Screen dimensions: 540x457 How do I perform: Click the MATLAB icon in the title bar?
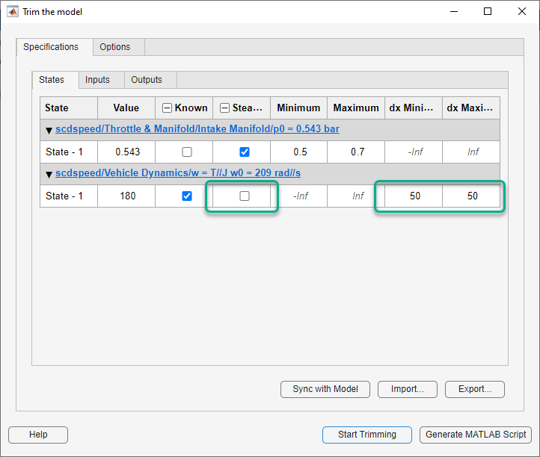[13, 12]
